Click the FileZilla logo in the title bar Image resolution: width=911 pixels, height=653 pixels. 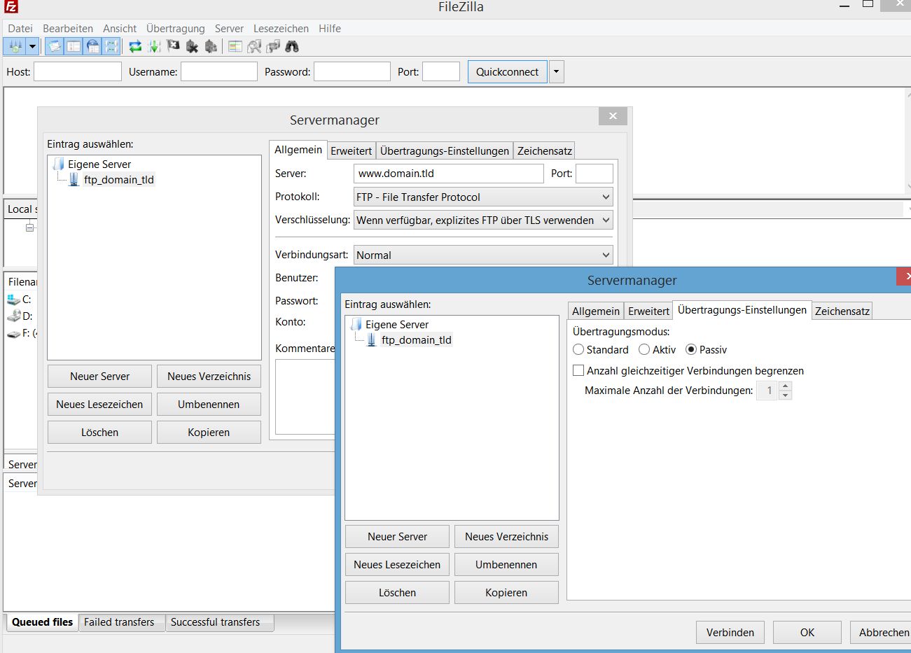pos(10,8)
